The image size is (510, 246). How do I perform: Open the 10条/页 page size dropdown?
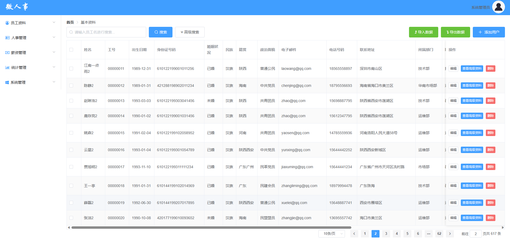(332, 234)
